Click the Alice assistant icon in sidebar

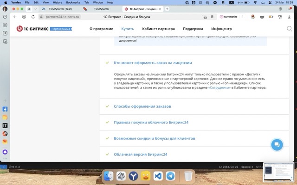(5, 152)
